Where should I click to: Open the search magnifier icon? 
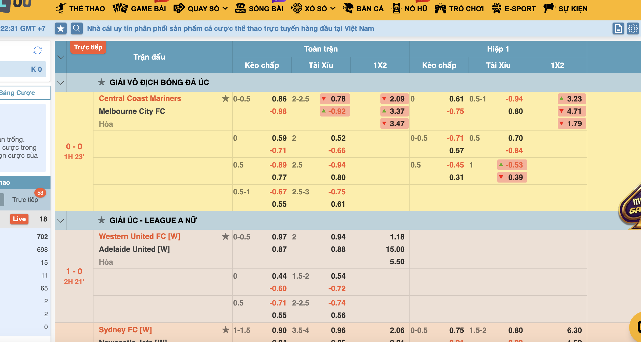point(77,28)
